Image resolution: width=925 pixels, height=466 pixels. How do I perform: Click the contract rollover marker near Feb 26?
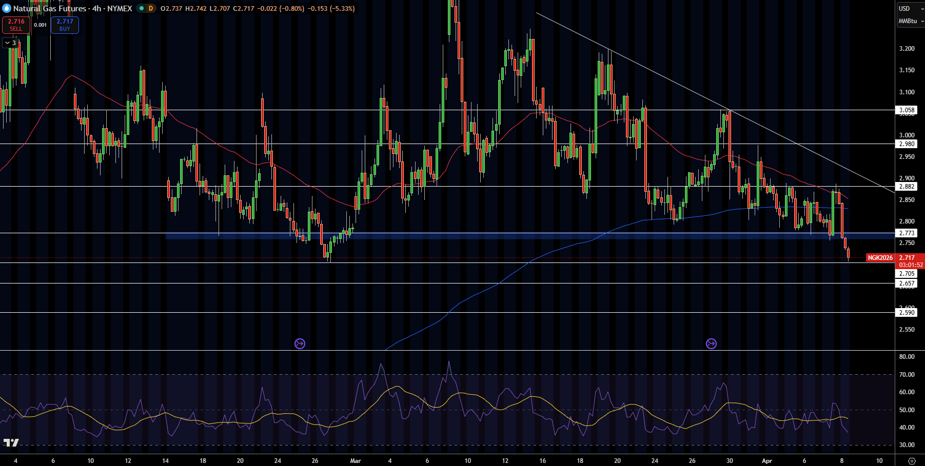click(300, 343)
